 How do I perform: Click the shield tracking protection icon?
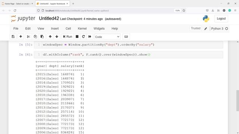[38, 10]
